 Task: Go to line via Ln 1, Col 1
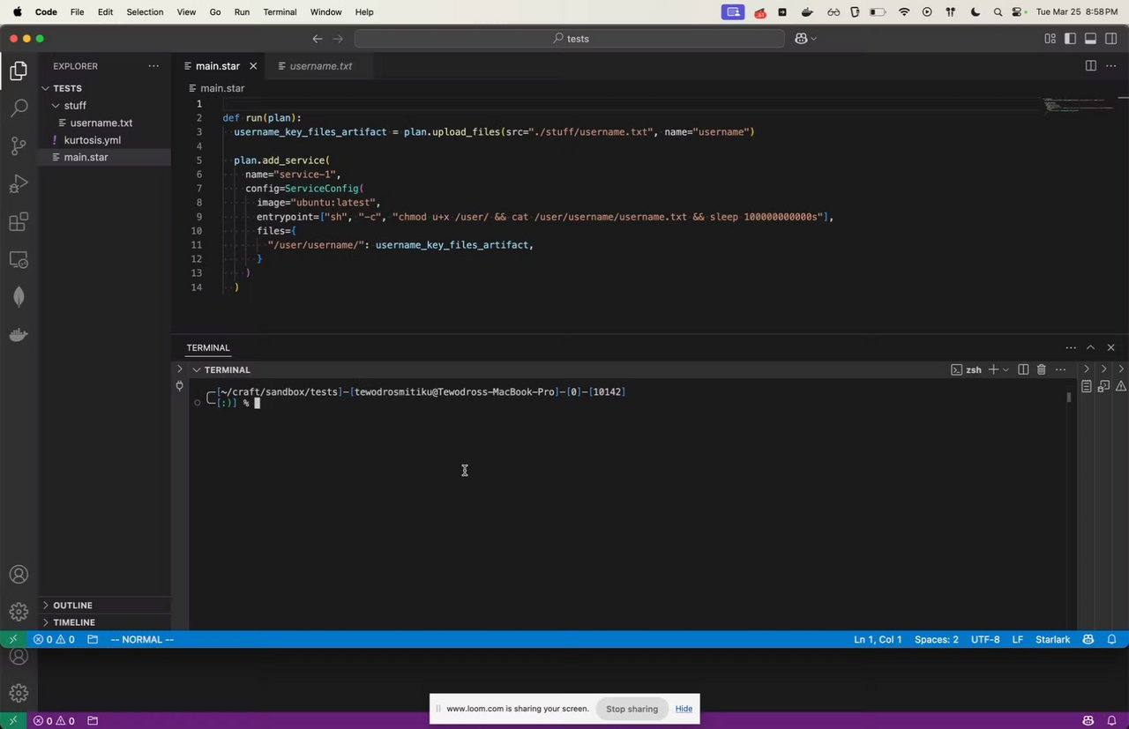click(x=878, y=639)
